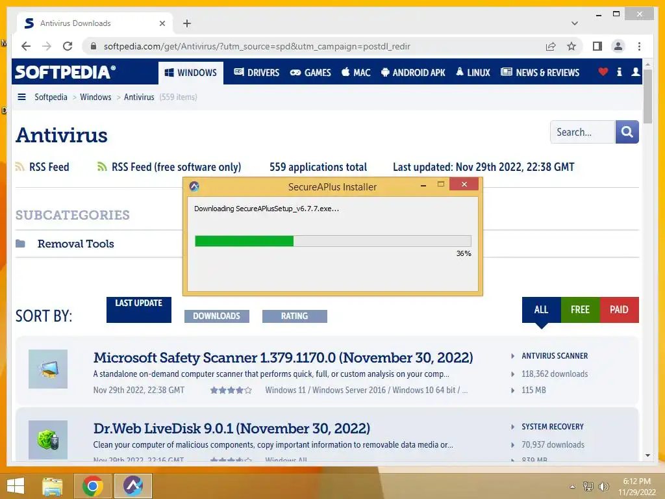Show ALL software filter
Image resolution: width=665 pixels, height=499 pixels.
pyautogui.click(x=541, y=310)
